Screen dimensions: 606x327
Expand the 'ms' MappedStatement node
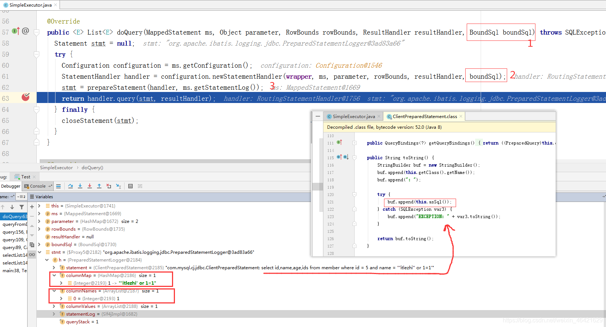[x=39, y=214]
